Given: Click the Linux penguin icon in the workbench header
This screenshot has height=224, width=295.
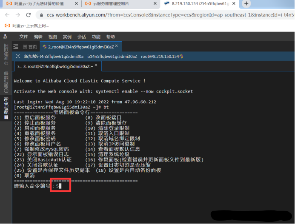Looking at the screenshot, I should (5, 37).
